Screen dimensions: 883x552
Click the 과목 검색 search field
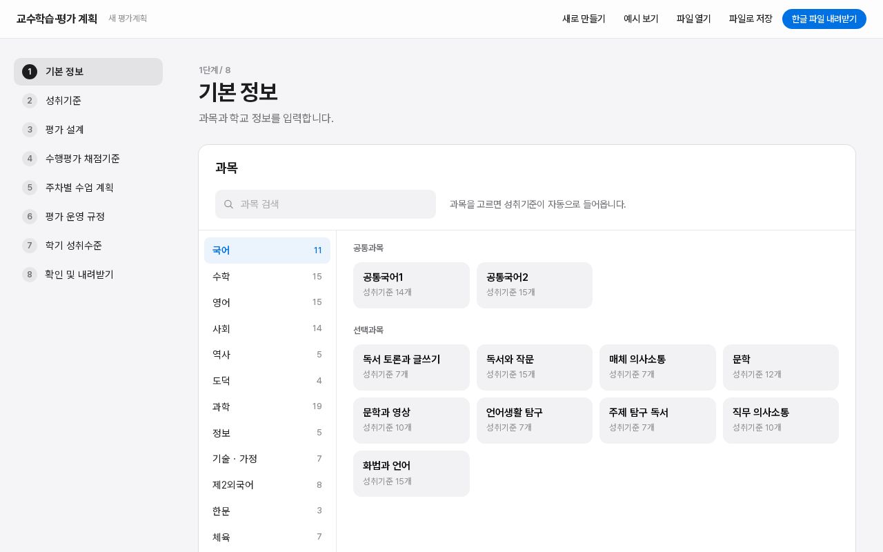326,204
